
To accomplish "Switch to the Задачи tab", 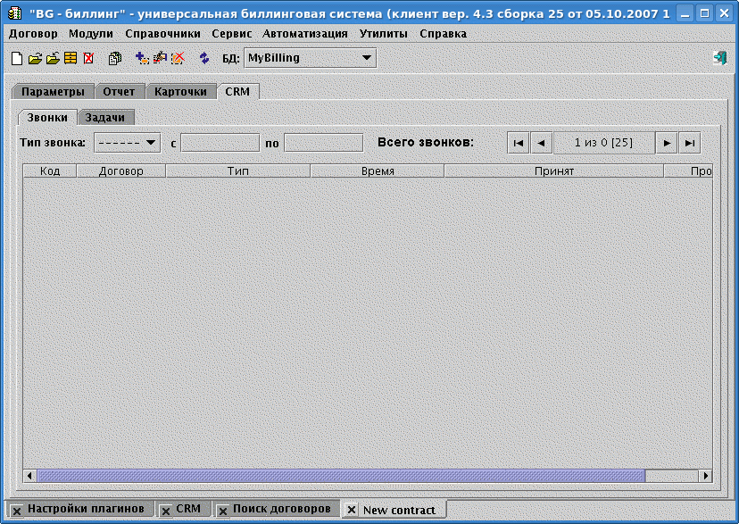I will (105, 117).
